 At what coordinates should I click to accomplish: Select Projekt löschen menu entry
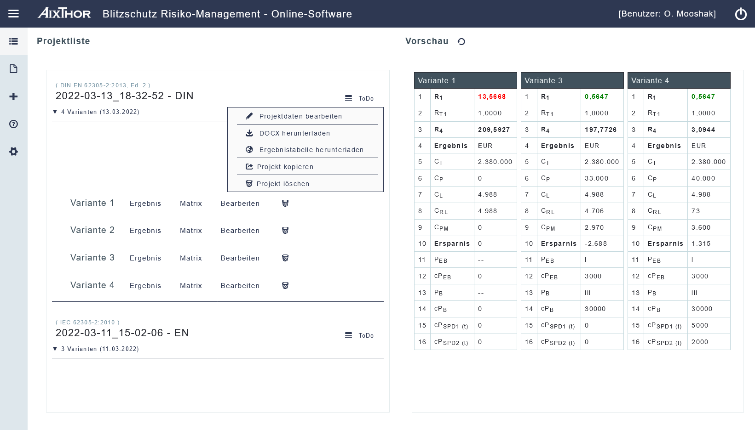[x=282, y=184]
